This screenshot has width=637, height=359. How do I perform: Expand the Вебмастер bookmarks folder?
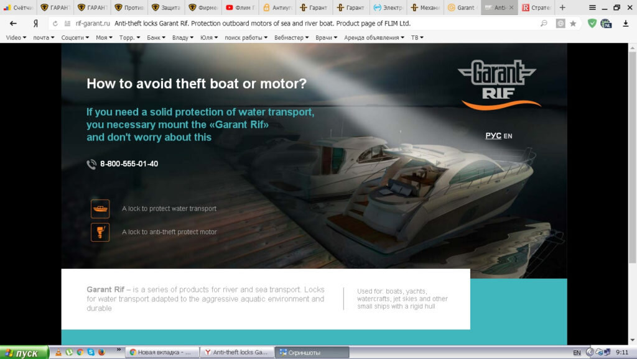[291, 37]
